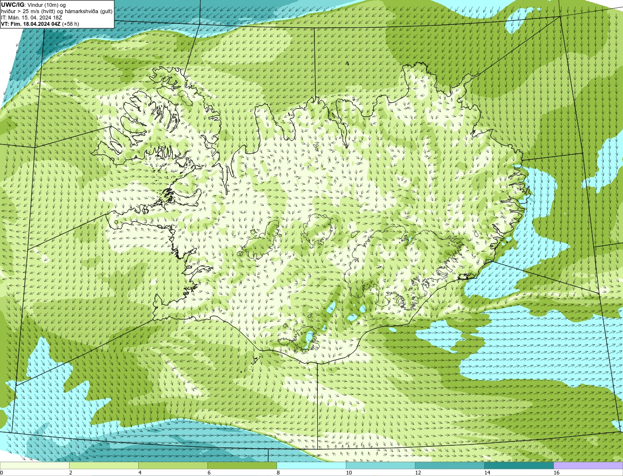Click the 12–14 m/s teal legend swatch
The width and height of the screenshot is (623, 476).
click(x=450, y=466)
